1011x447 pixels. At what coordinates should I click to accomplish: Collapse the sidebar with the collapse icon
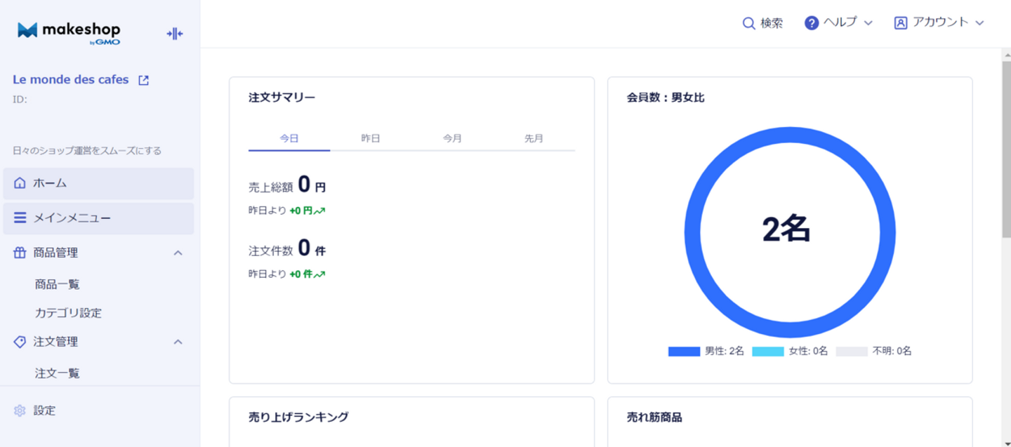(x=175, y=34)
